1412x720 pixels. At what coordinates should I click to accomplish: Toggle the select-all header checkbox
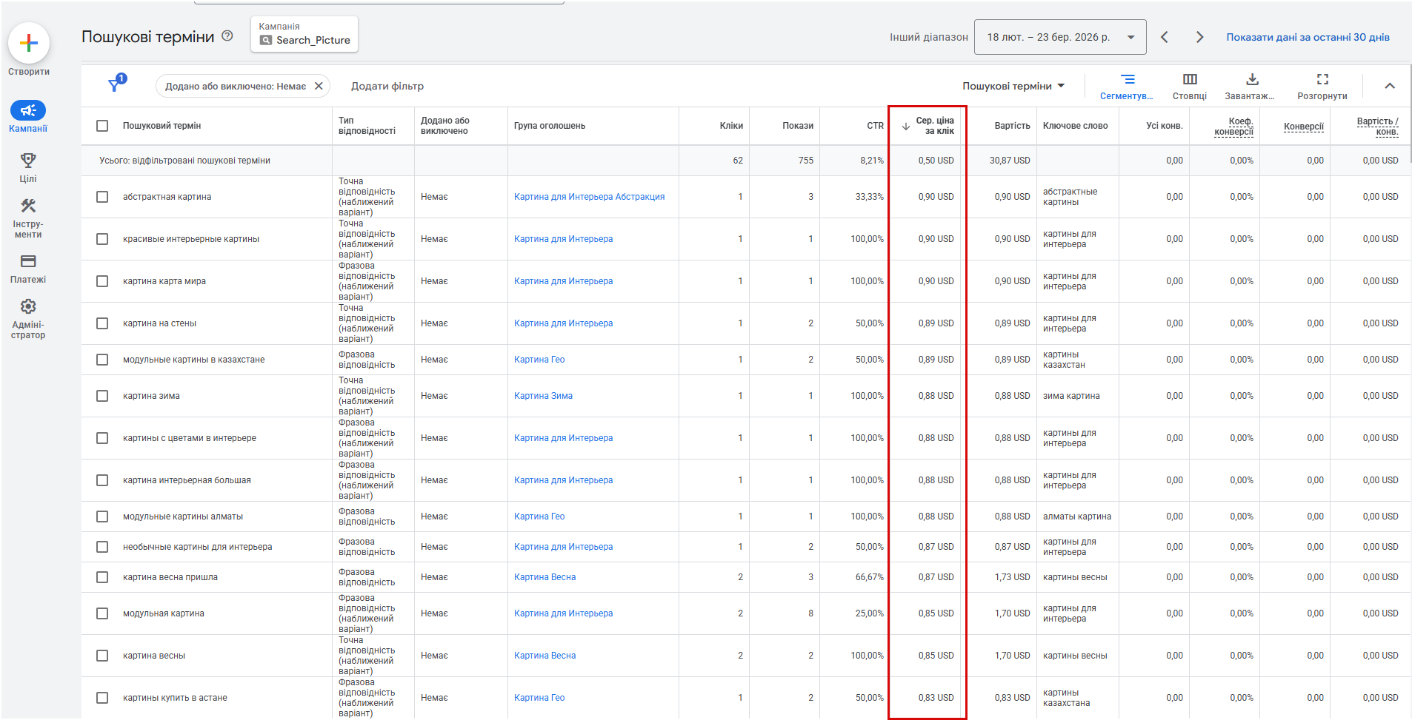(x=102, y=126)
